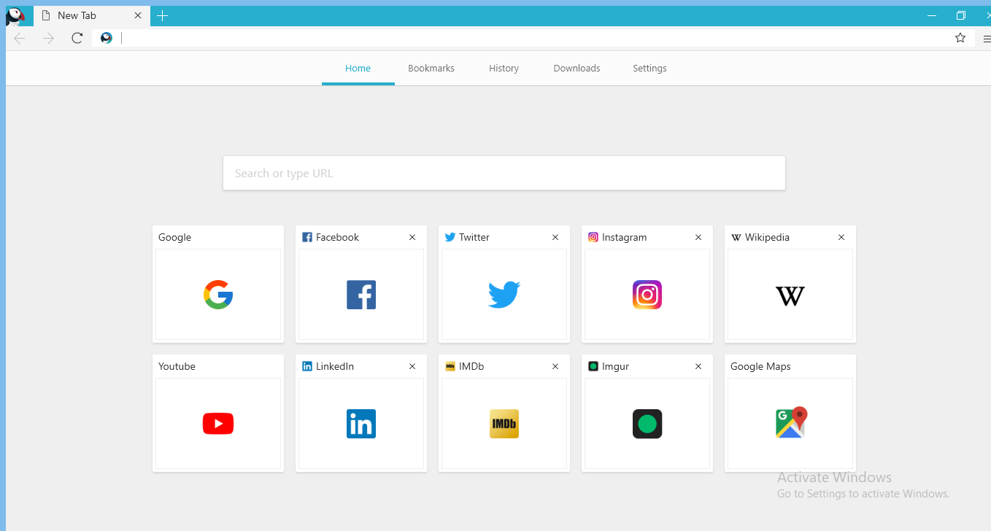Bookmark this page with the star icon
This screenshot has width=991, height=531.
tap(960, 38)
